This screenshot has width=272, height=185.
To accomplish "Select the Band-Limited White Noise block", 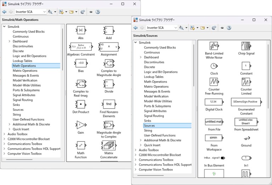I will click(x=214, y=46).
